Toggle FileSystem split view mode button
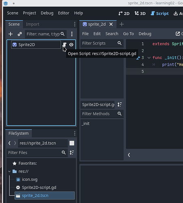Image resolution: width=183 pixels, height=203 pixels. (72, 143)
